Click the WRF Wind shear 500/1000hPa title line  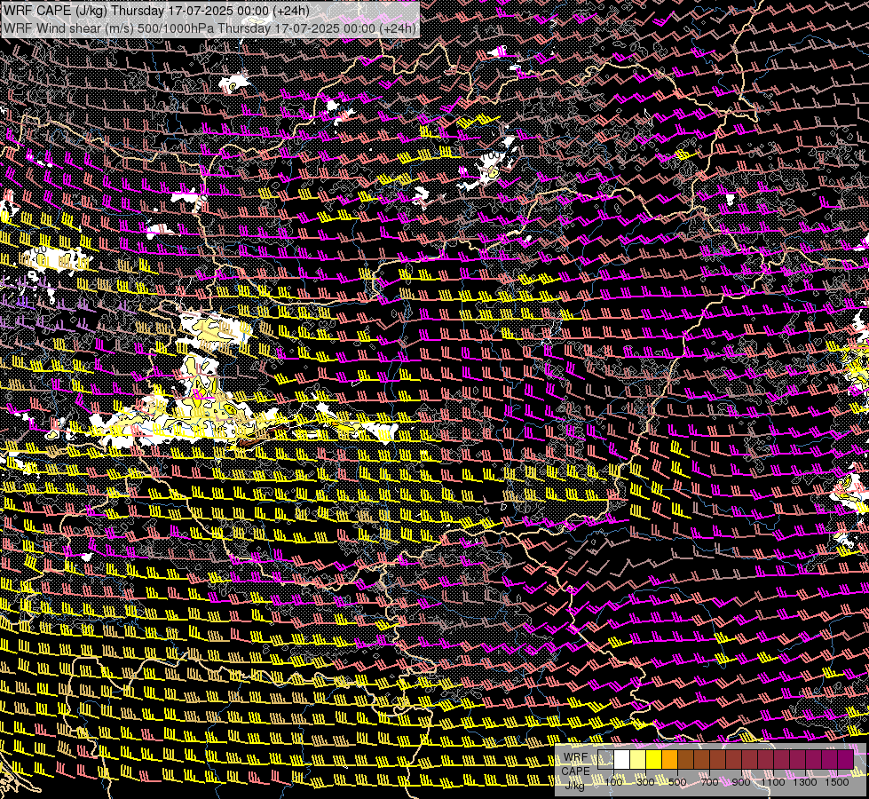point(209,28)
